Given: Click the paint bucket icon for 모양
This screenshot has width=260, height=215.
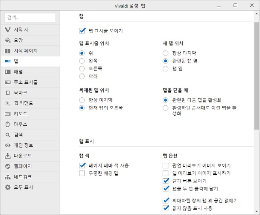Looking at the screenshot, I should coord(8,40).
